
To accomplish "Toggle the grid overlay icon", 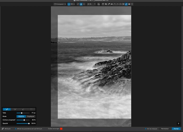I will click(x=123, y=4).
